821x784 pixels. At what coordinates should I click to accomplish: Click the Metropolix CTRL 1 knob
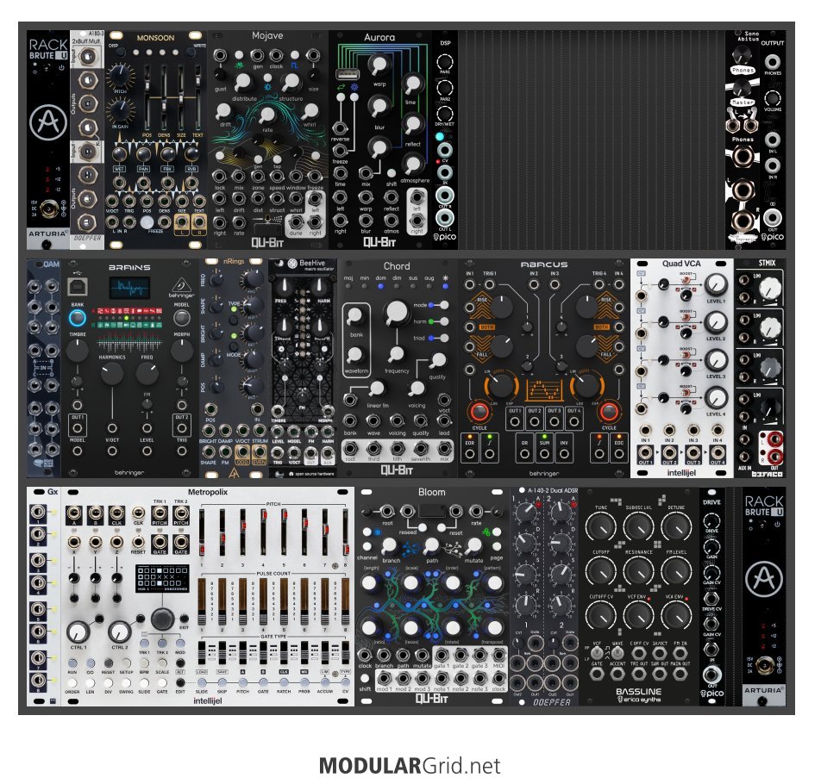(78, 632)
